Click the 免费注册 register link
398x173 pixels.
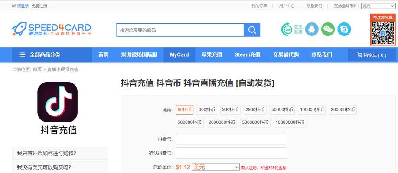pos(39,6)
